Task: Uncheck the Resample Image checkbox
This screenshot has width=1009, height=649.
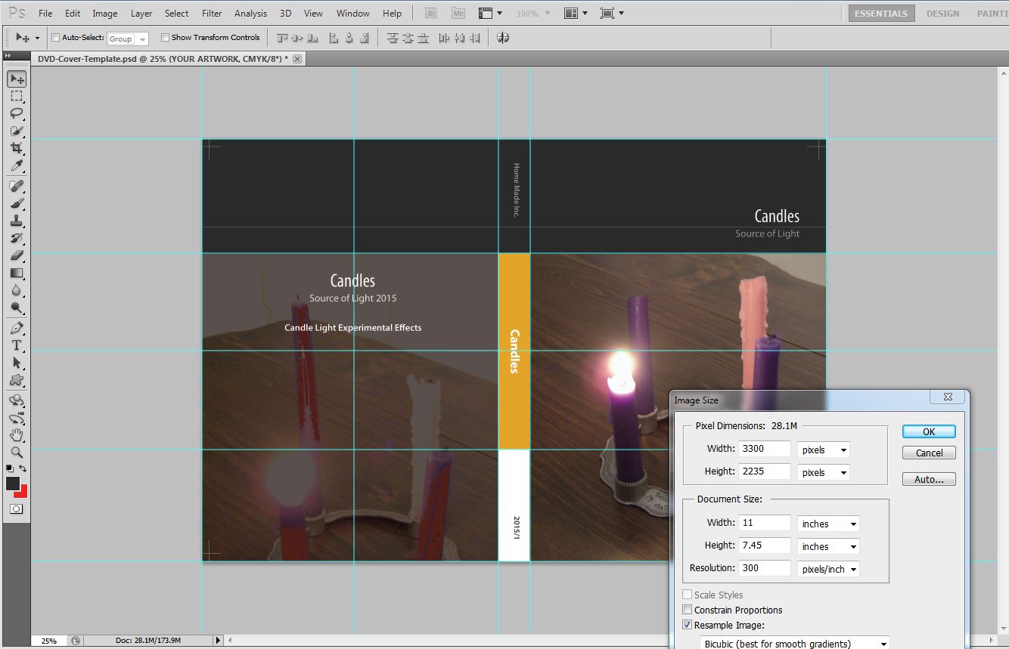Action: click(x=688, y=625)
